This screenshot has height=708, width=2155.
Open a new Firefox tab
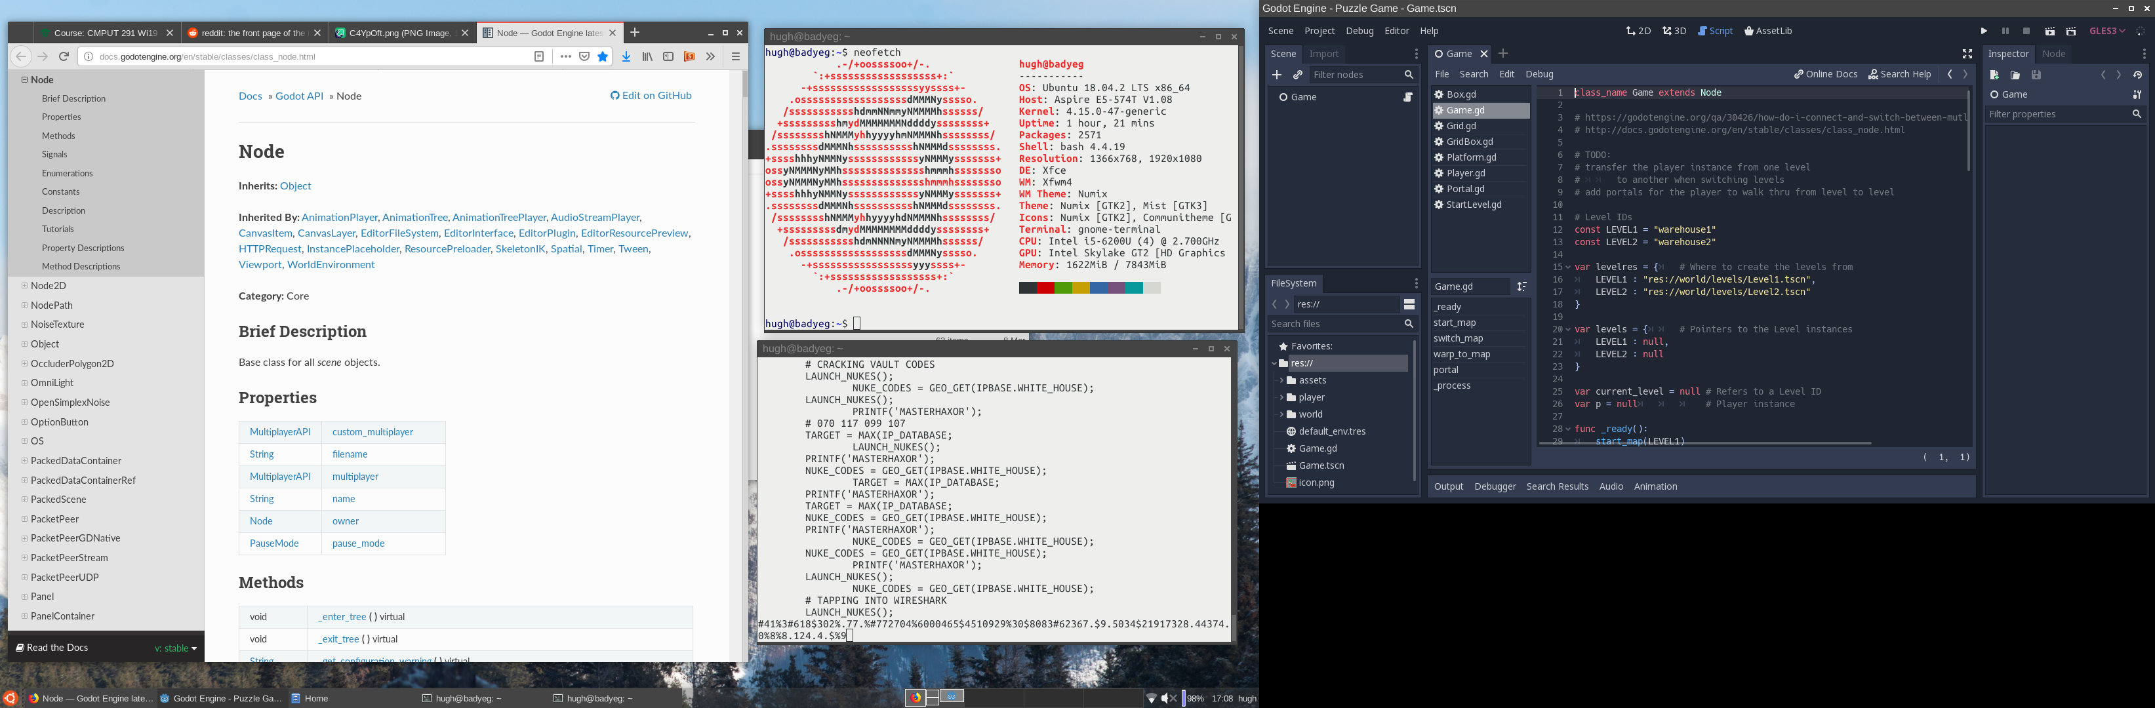point(634,33)
